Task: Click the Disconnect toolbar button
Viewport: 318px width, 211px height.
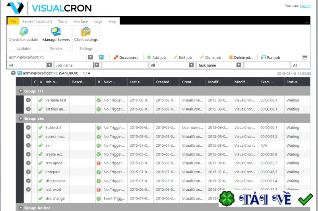Action: point(125,58)
